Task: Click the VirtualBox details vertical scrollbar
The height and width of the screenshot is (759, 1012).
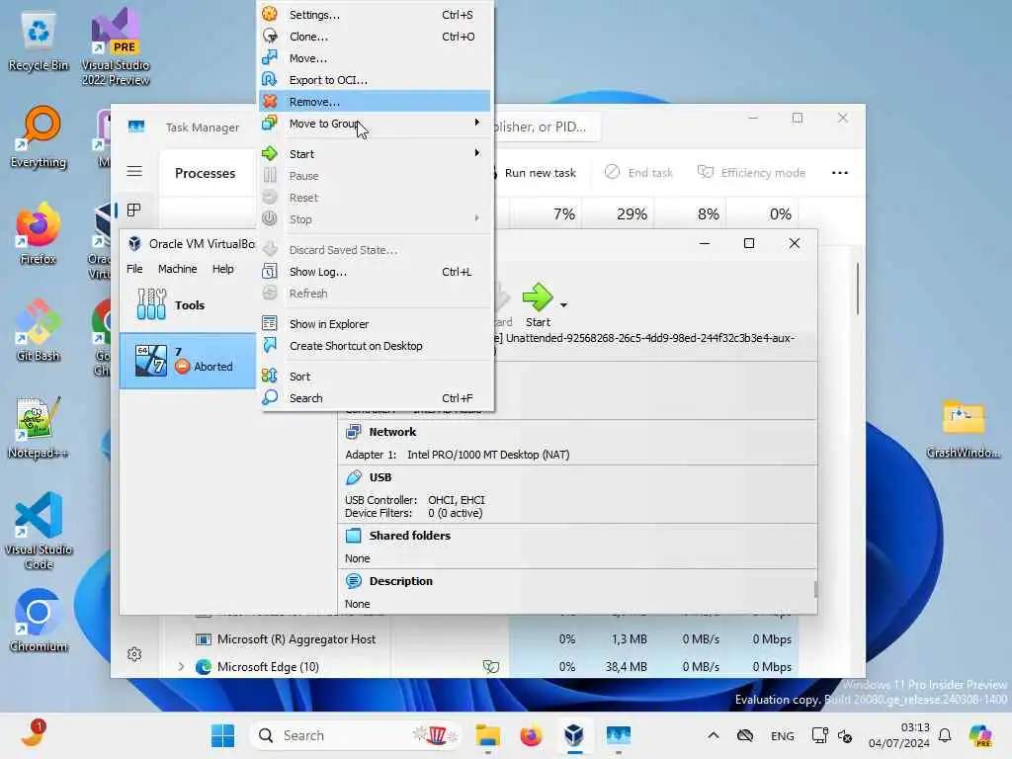Action: [x=815, y=589]
